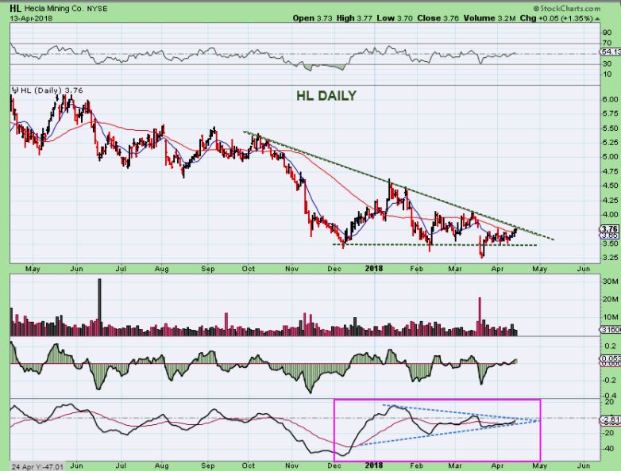Click the -2.61 oscillator value tag
Screen dimensions: 621x471
point(611,419)
